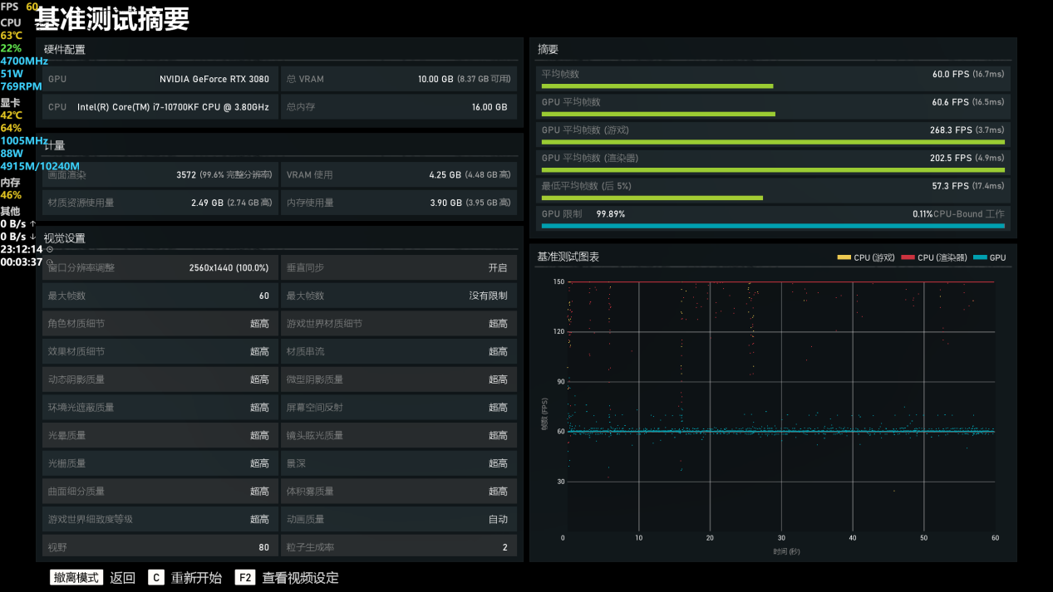This screenshot has height=592, width=1053.
Task: Click the VRAM 使用 4.25 GB row
Action: pyautogui.click(x=399, y=175)
